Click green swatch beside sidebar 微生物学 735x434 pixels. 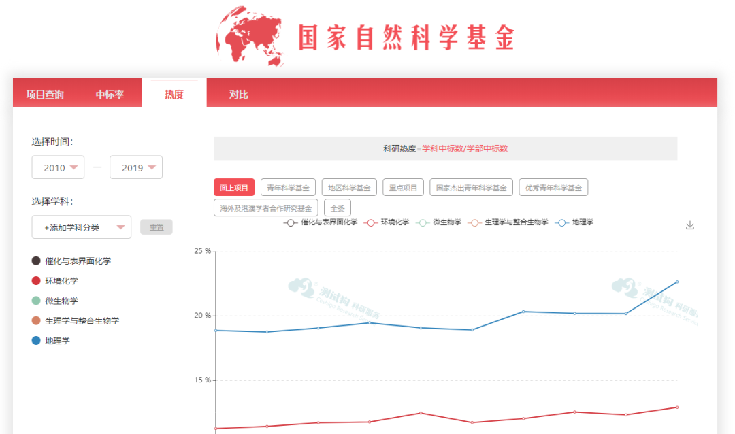point(36,301)
